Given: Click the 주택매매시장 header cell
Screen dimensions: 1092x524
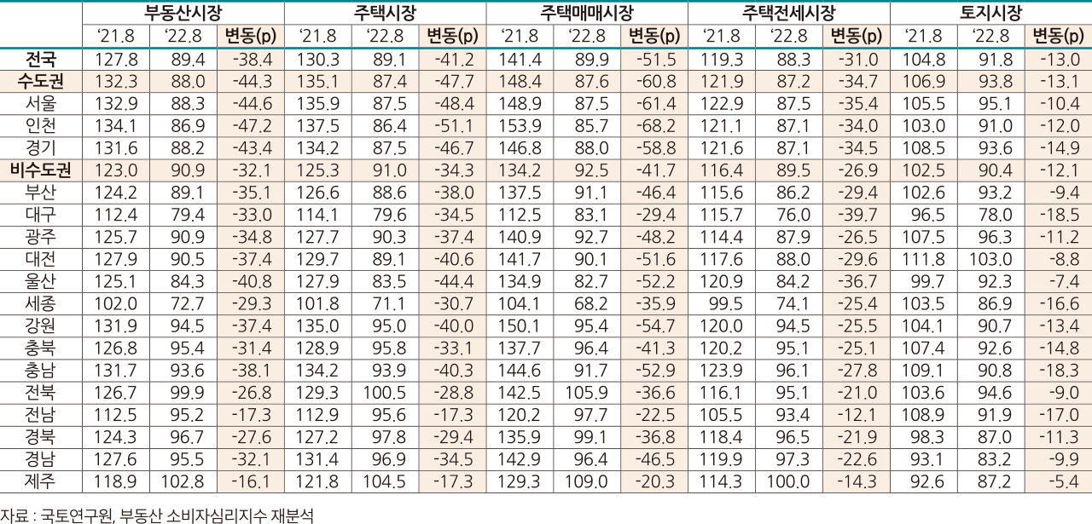Looking at the screenshot, I should click(x=587, y=12).
